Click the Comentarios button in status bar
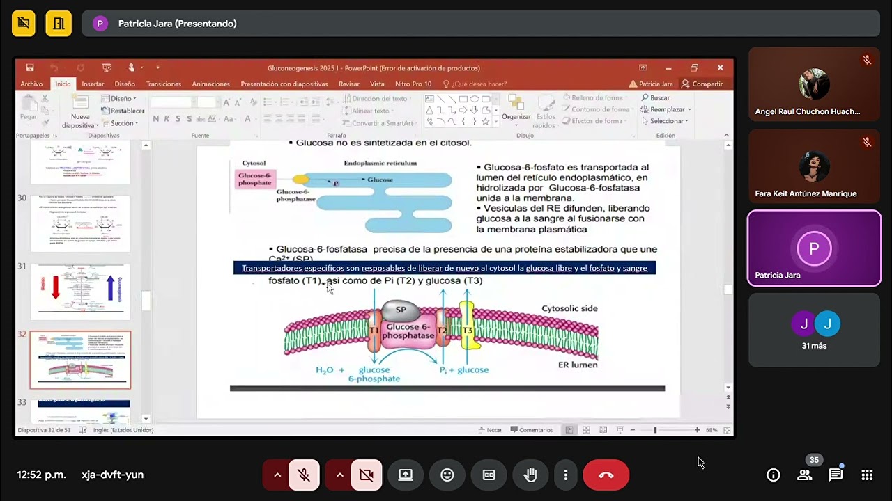892x501 pixels. click(x=532, y=430)
